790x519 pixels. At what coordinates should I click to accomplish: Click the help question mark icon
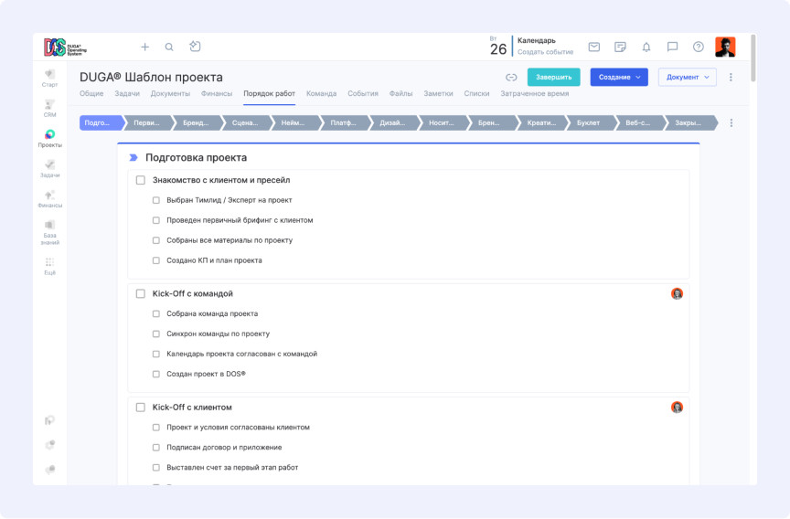[x=699, y=47]
